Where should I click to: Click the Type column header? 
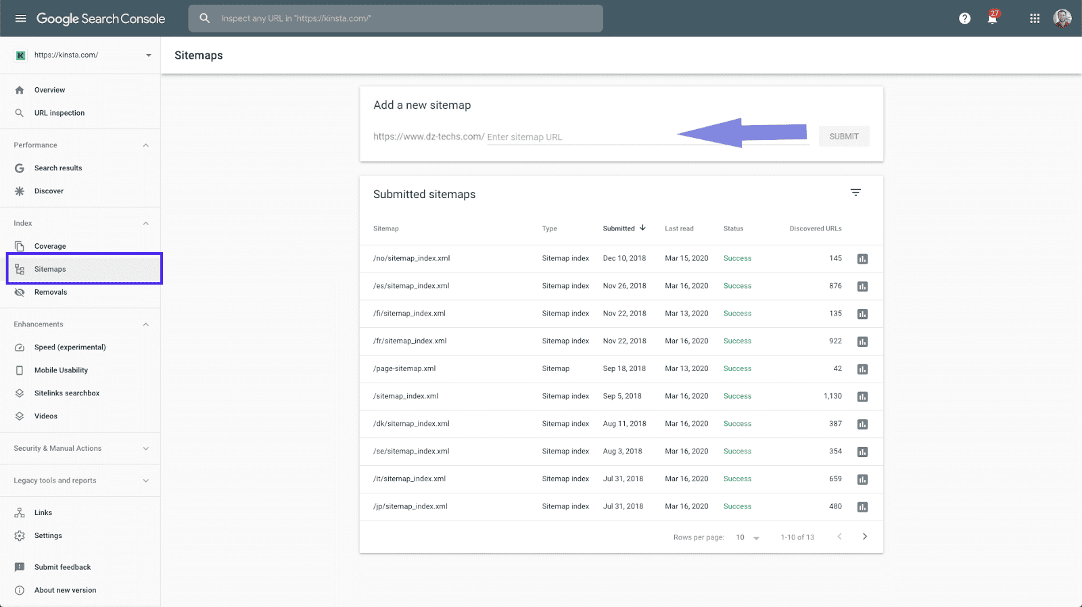549,228
